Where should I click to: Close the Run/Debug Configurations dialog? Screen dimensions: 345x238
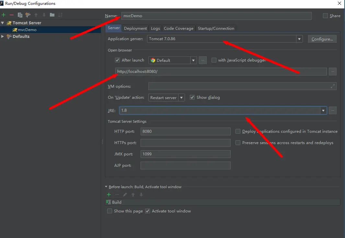coord(339,3)
